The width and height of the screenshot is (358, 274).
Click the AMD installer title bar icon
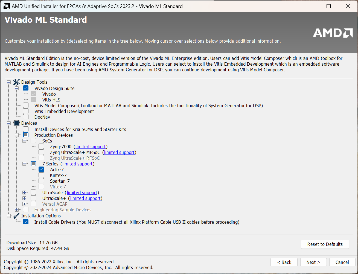[7, 6]
